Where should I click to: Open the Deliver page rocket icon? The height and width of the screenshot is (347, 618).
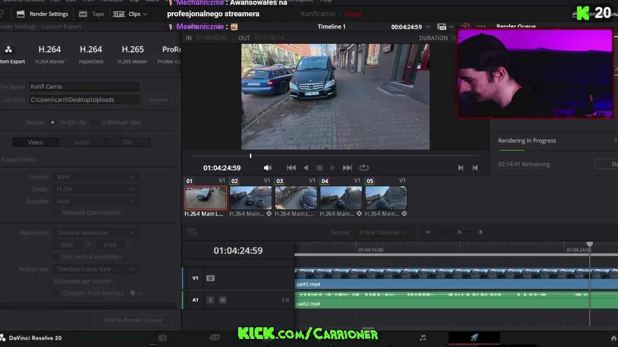pyautogui.click(x=474, y=338)
